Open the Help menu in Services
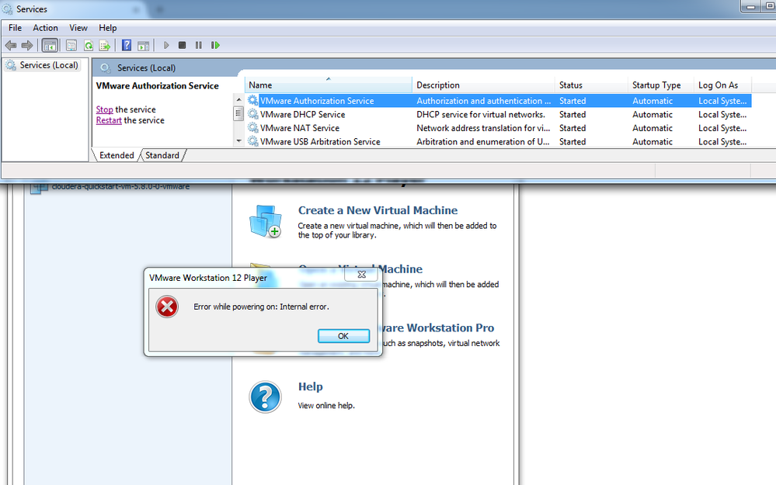Image resolution: width=776 pixels, height=485 pixels. coord(107,28)
